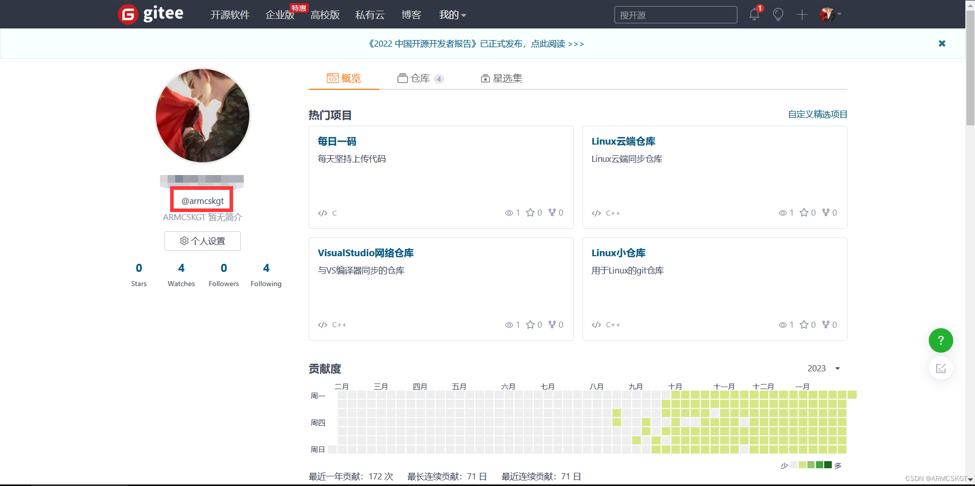The image size is (975, 486).
Task: Open the floating help question mark button
Action: [x=940, y=340]
